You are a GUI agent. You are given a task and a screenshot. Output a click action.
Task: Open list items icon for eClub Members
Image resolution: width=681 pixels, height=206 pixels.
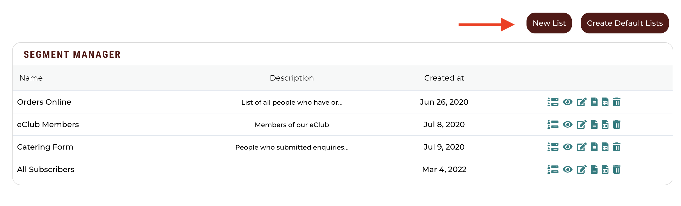pyautogui.click(x=553, y=124)
